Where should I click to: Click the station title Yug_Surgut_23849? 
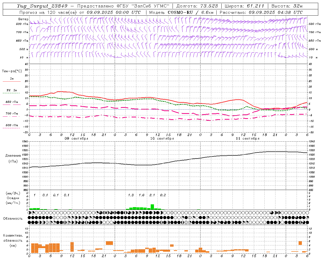pos(42,6)
